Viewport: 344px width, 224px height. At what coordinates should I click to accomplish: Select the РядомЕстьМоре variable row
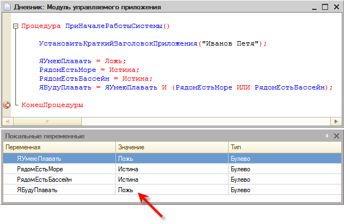(x=172, y=169)
